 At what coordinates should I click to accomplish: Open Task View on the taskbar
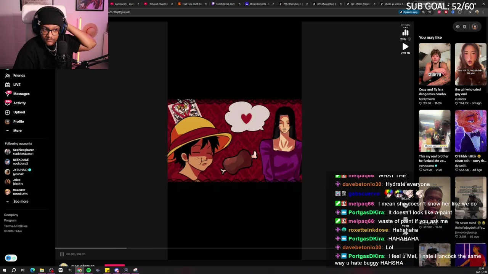tap(23, 270)
